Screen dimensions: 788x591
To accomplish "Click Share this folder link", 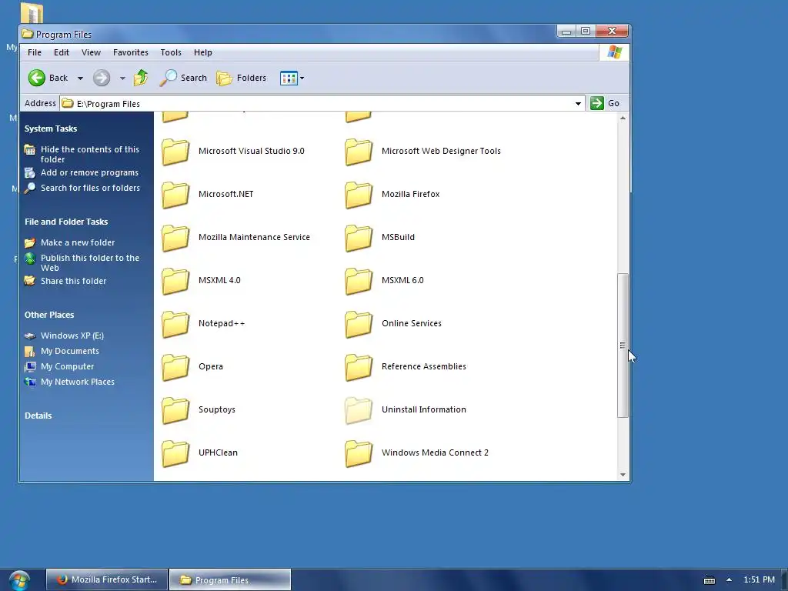I will [x=73, y=281].
